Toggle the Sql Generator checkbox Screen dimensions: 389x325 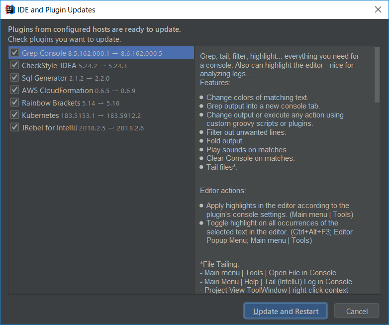tap(14, 78)
